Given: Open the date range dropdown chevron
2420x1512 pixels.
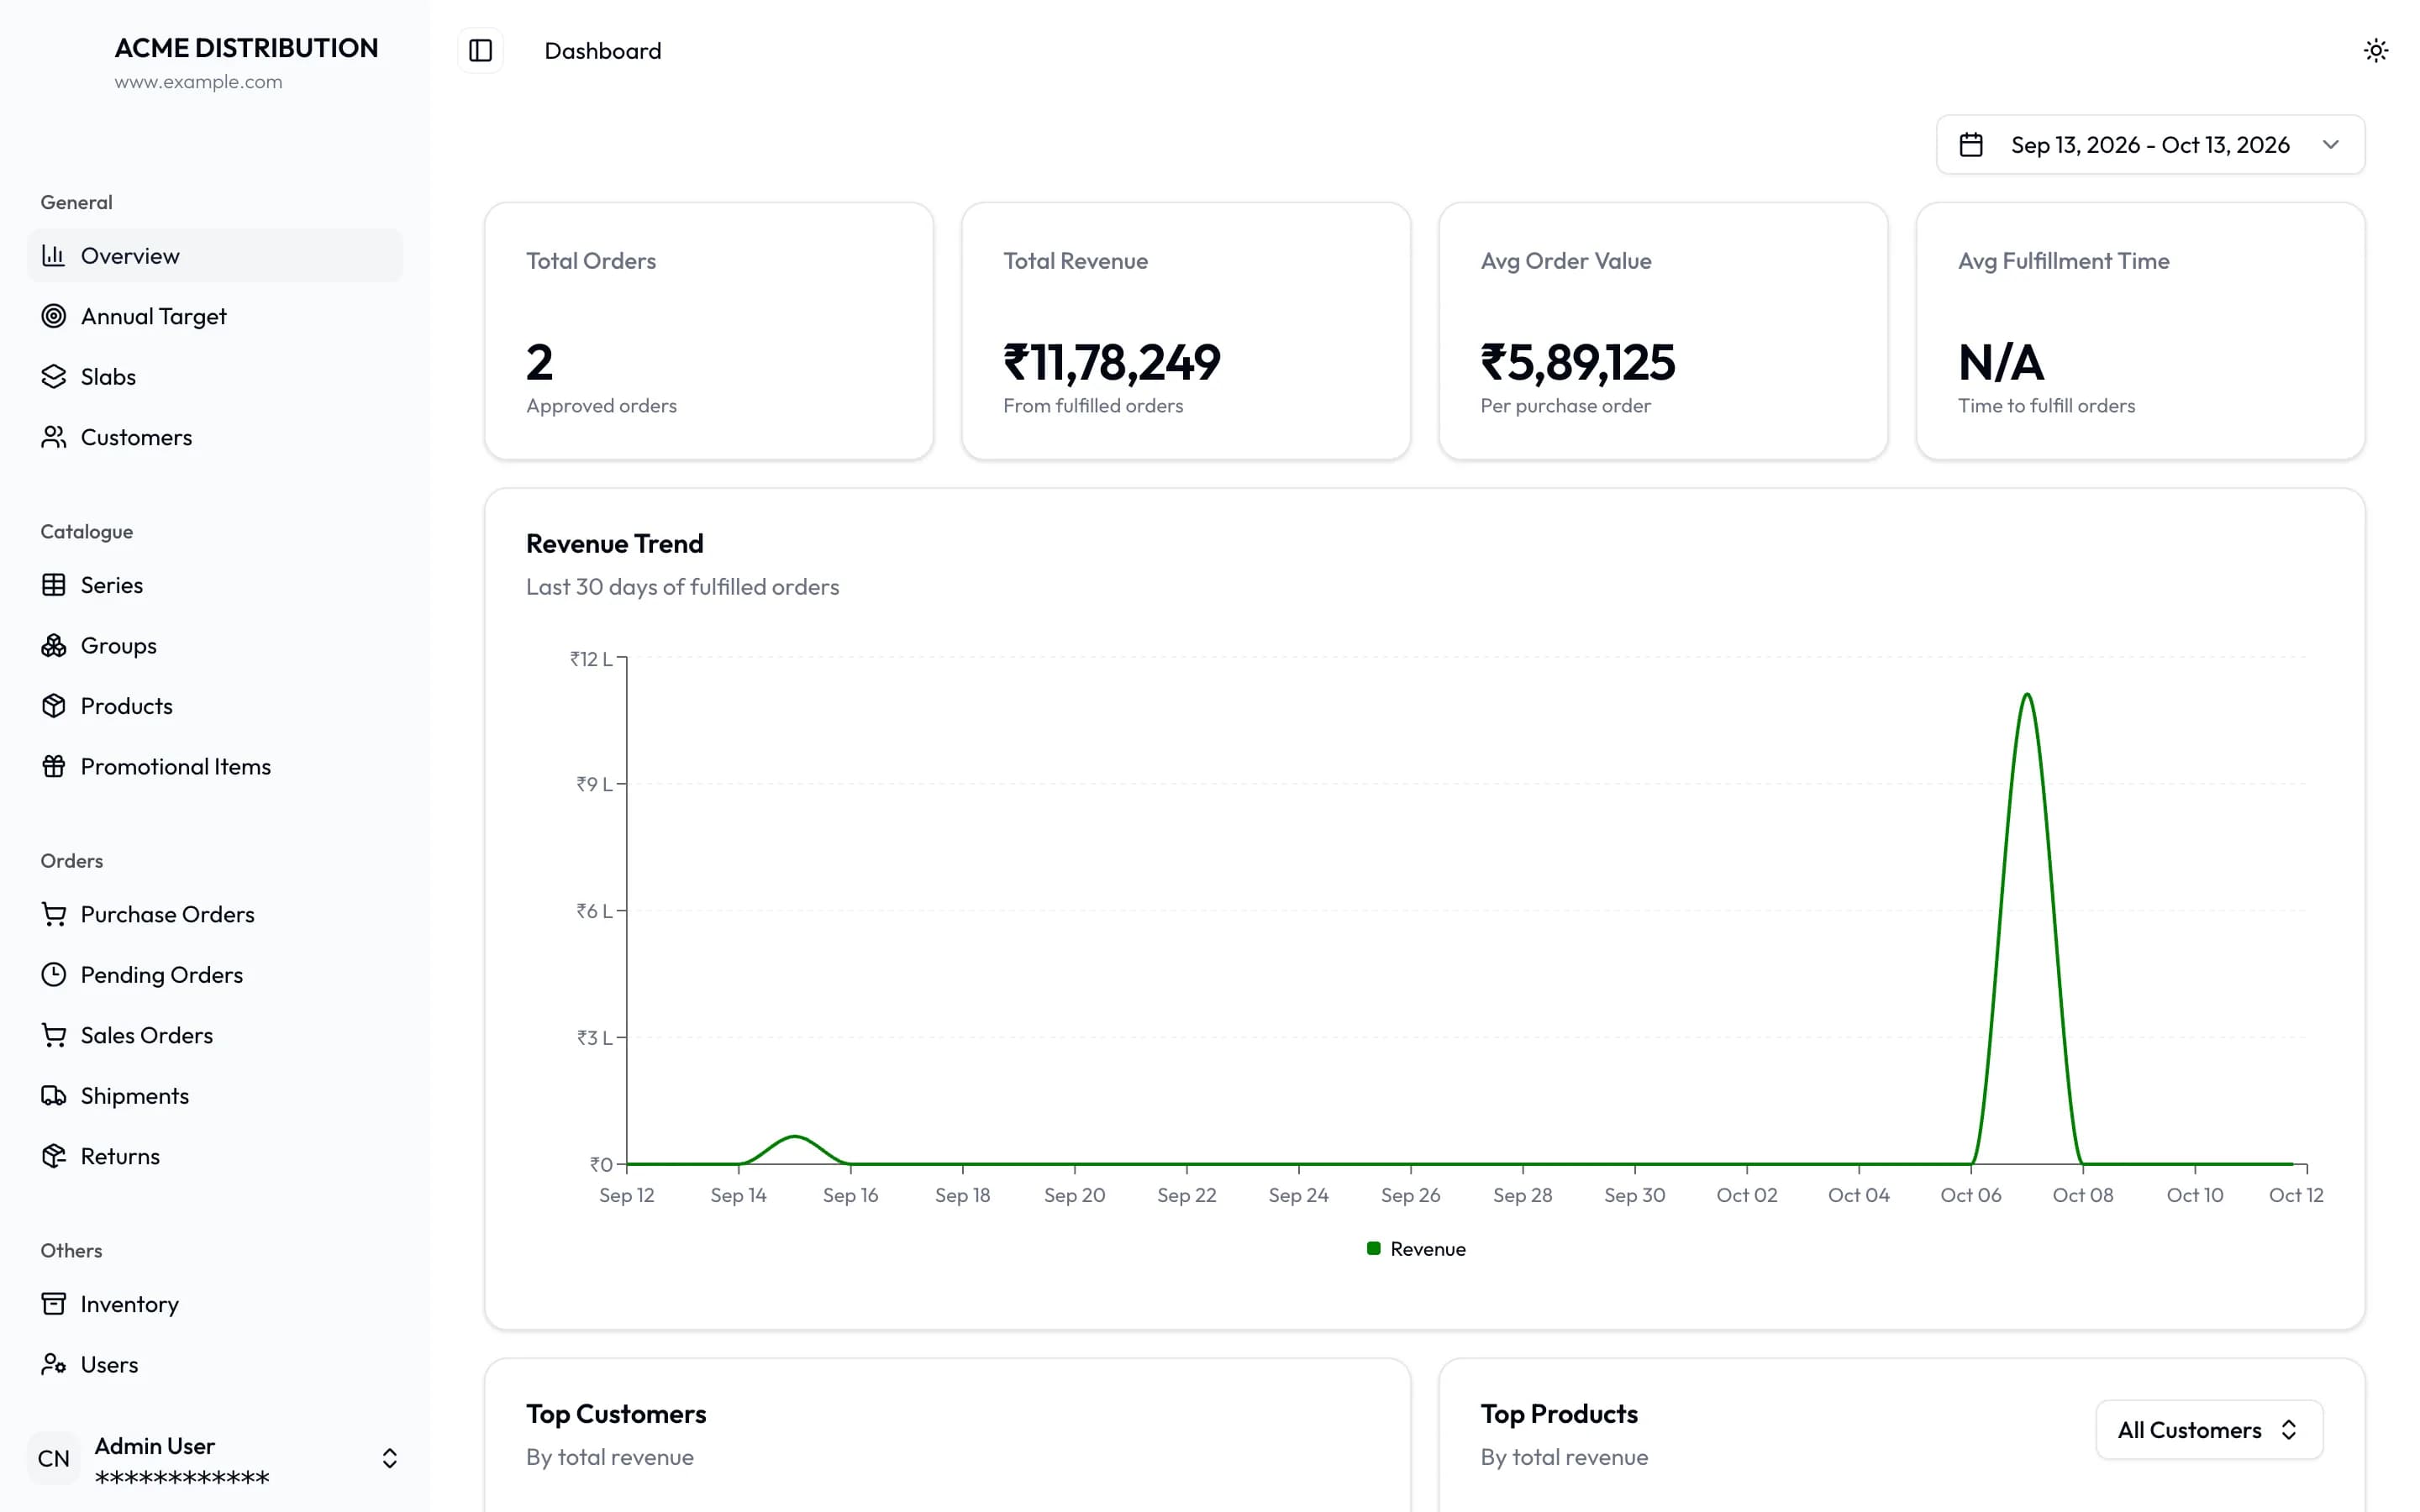Looking at the screenshot, I should pyautogui.click(x=2331, y=145).
